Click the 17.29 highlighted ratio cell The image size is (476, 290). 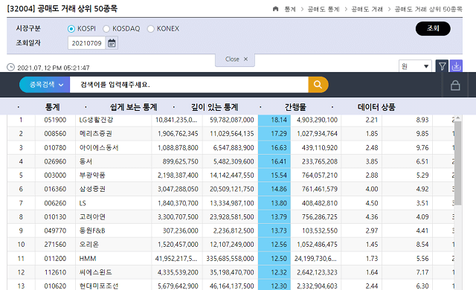[x=274, y=133]
